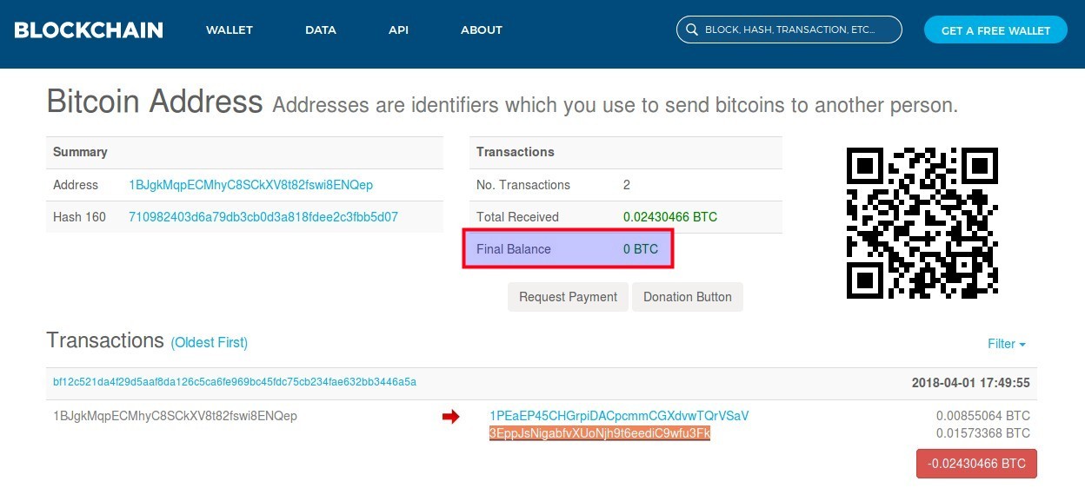This screenshot has height=501, width=1085.
Task: Click the Donation Button
Action: 688,296
